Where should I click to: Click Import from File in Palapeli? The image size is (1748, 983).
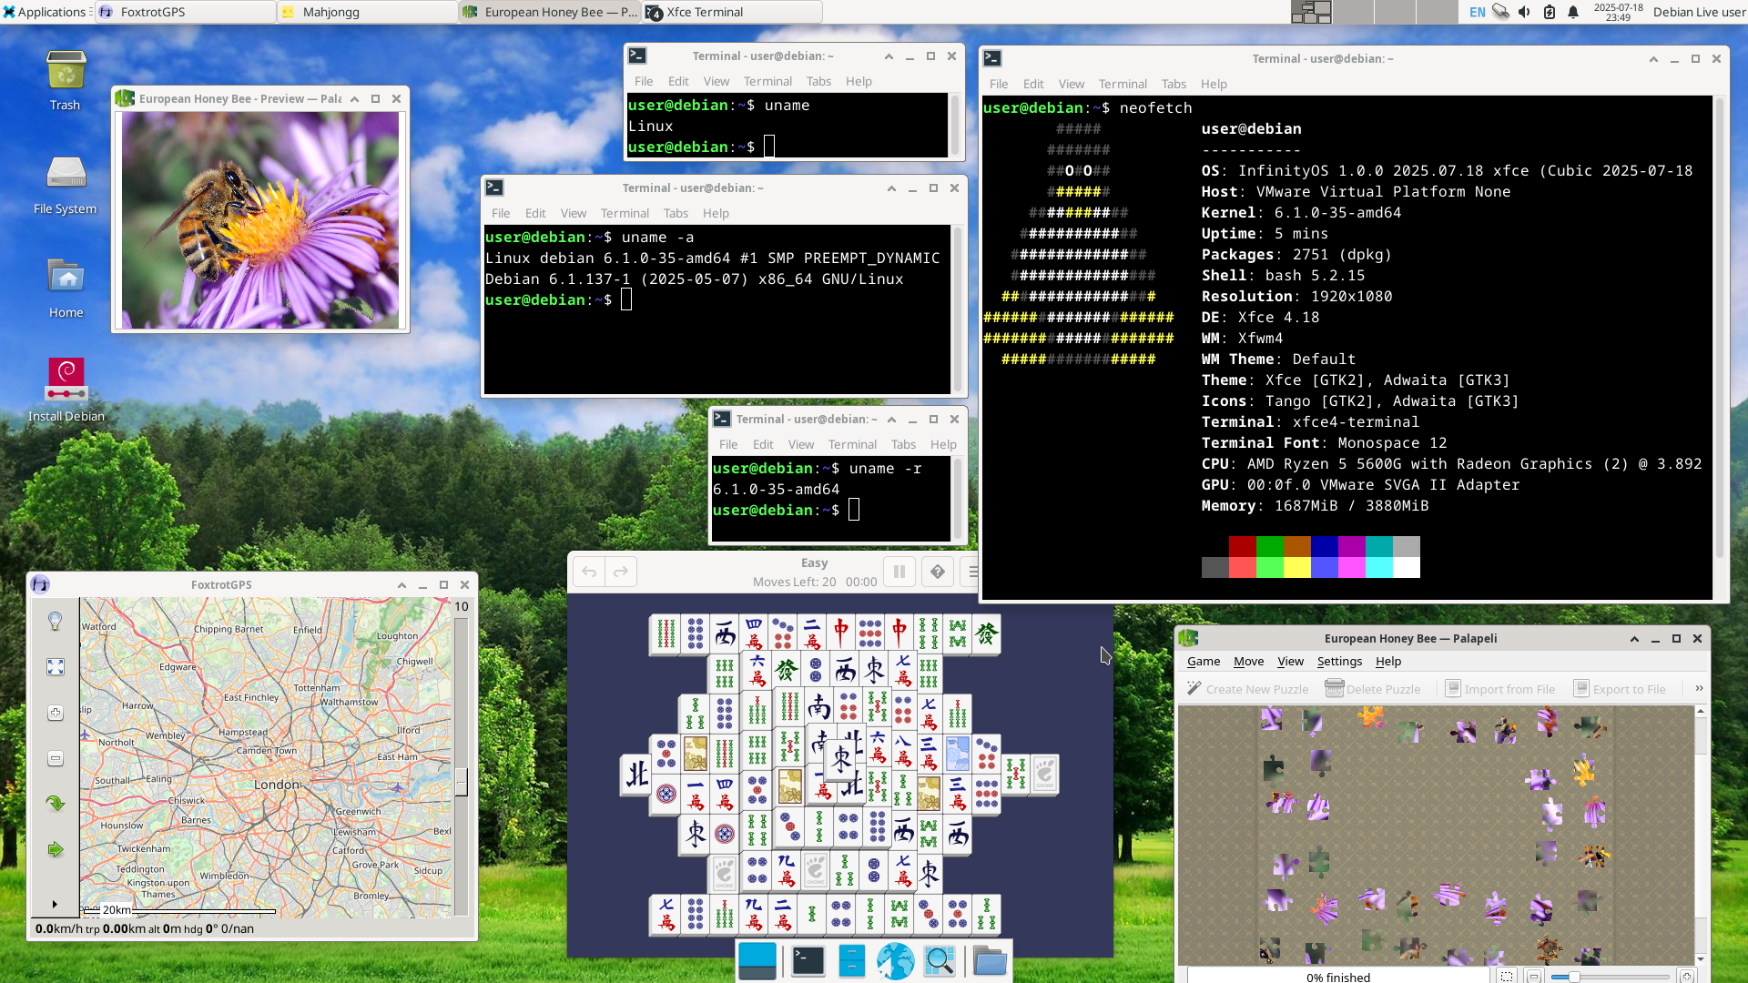(x=1500, y=689)
